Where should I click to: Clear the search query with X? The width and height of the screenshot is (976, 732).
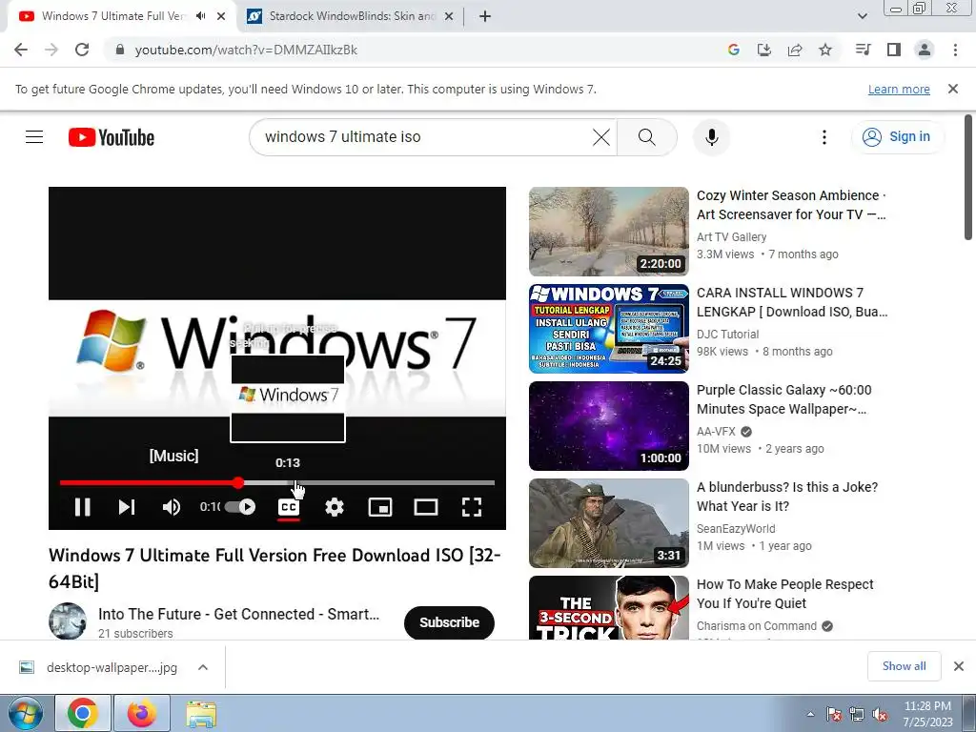coord(601,137)
